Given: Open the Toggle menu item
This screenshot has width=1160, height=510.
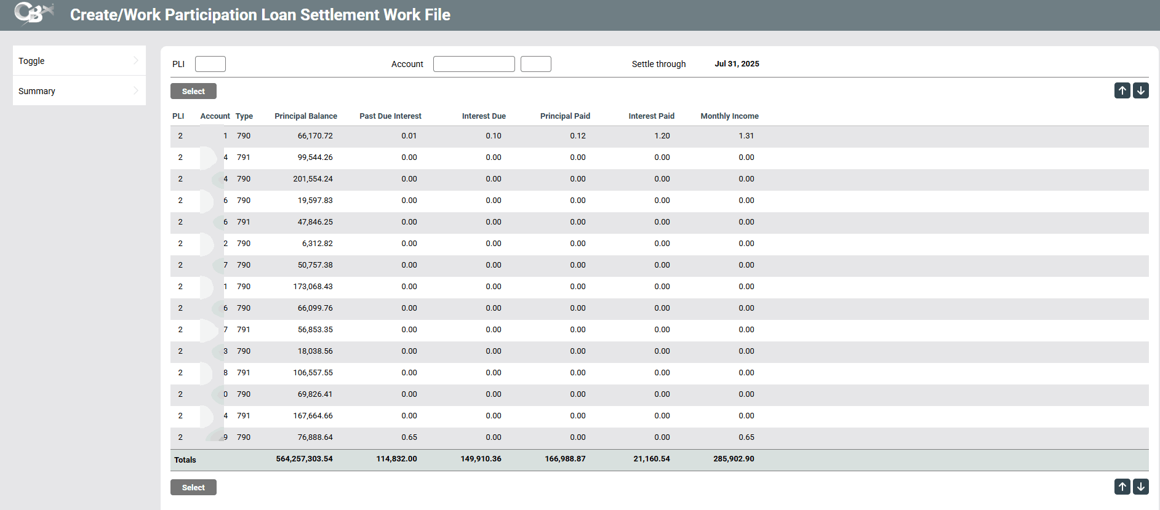Looking at the screenshot, I should pos(32,61).
